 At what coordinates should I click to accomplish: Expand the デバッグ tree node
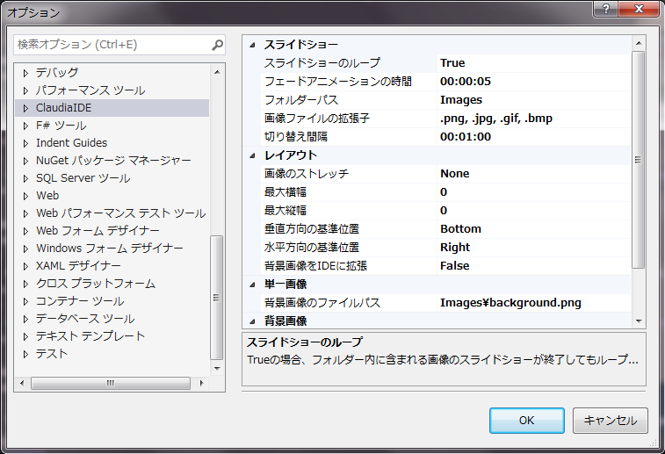coord(25,73)
